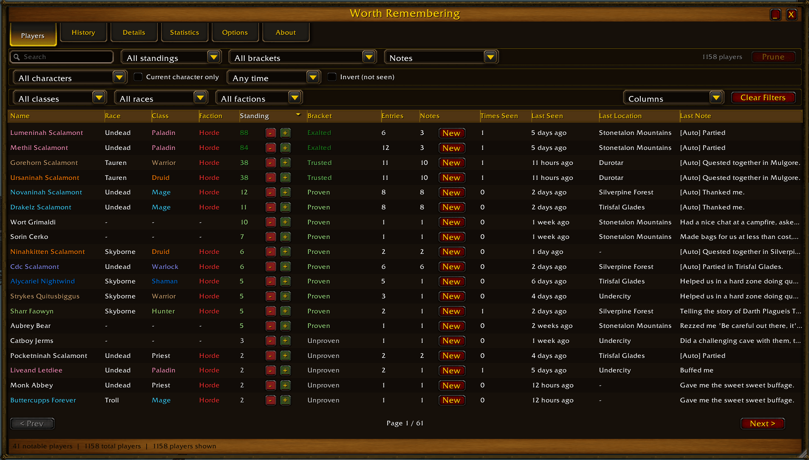Decrease standing for Alycariel Nightwind
The image size is (809, 460).
(270, 282)
